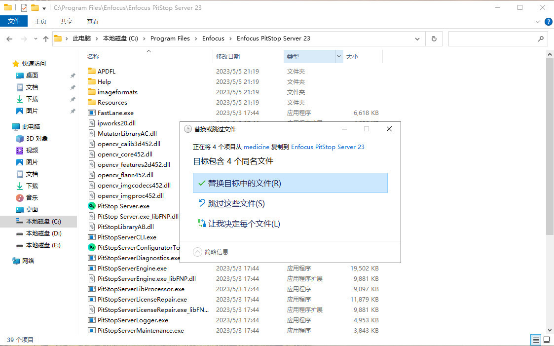554x346 pixels.
Task: Click the PitStop Server.exe green icon
Action: click(91, 206)
